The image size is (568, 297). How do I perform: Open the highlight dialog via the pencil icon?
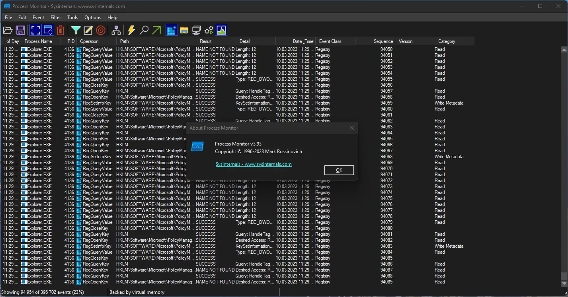tap(88, 30)
